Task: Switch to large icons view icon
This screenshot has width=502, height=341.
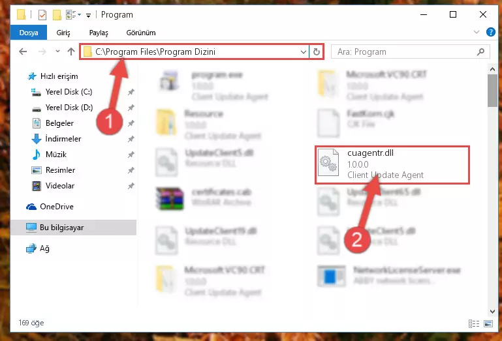Action: point(488,324)
